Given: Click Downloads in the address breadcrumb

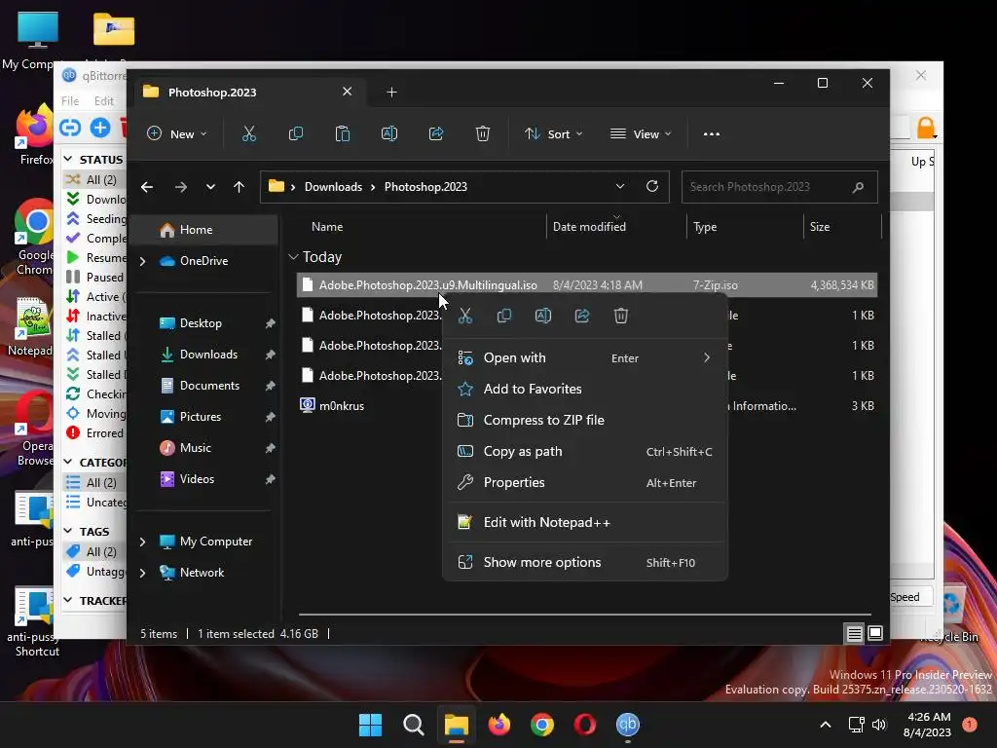Looking at the screenshot, I should (x=333, y=187).
